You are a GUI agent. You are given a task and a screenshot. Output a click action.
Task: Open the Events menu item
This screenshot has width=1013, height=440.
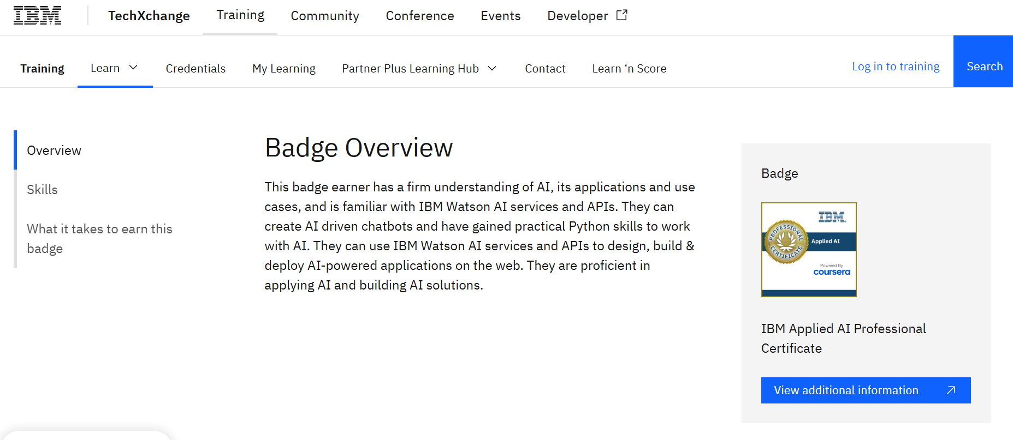coord(501,16)
